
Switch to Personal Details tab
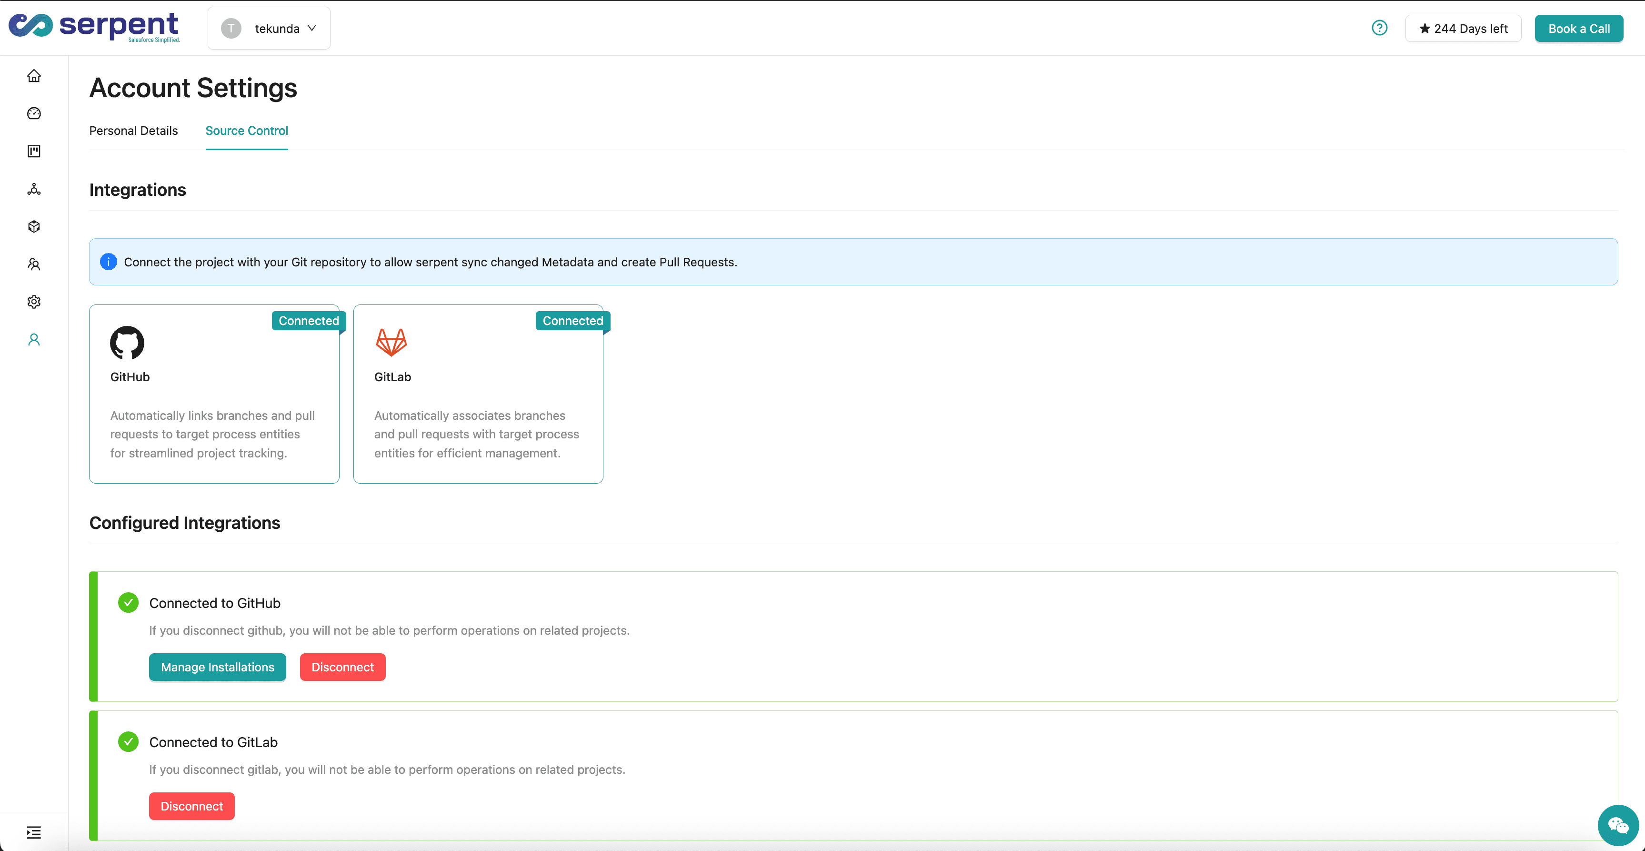click(x=133, y=131)
